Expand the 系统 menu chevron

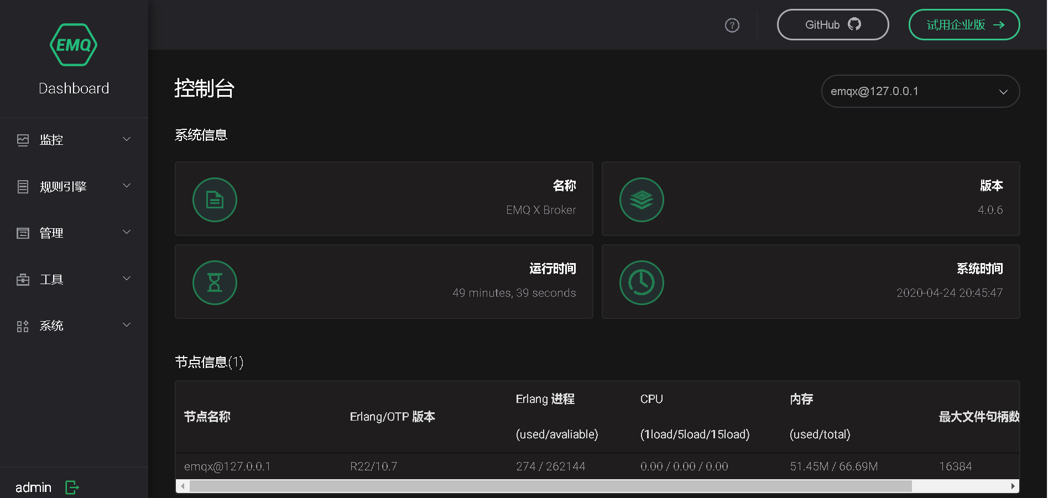coord(127,325)
